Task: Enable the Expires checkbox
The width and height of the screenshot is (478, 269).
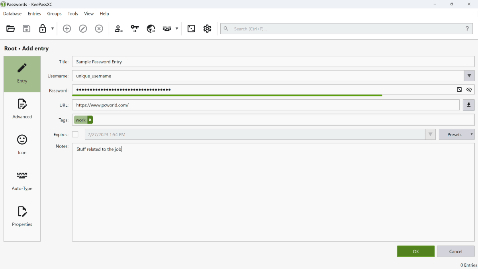Action: point(75,134)
